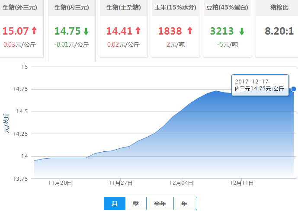Click red up arrow beside 14.41 price
The height and width of the screenshot is (211, 298).
(x=138, y=31)
